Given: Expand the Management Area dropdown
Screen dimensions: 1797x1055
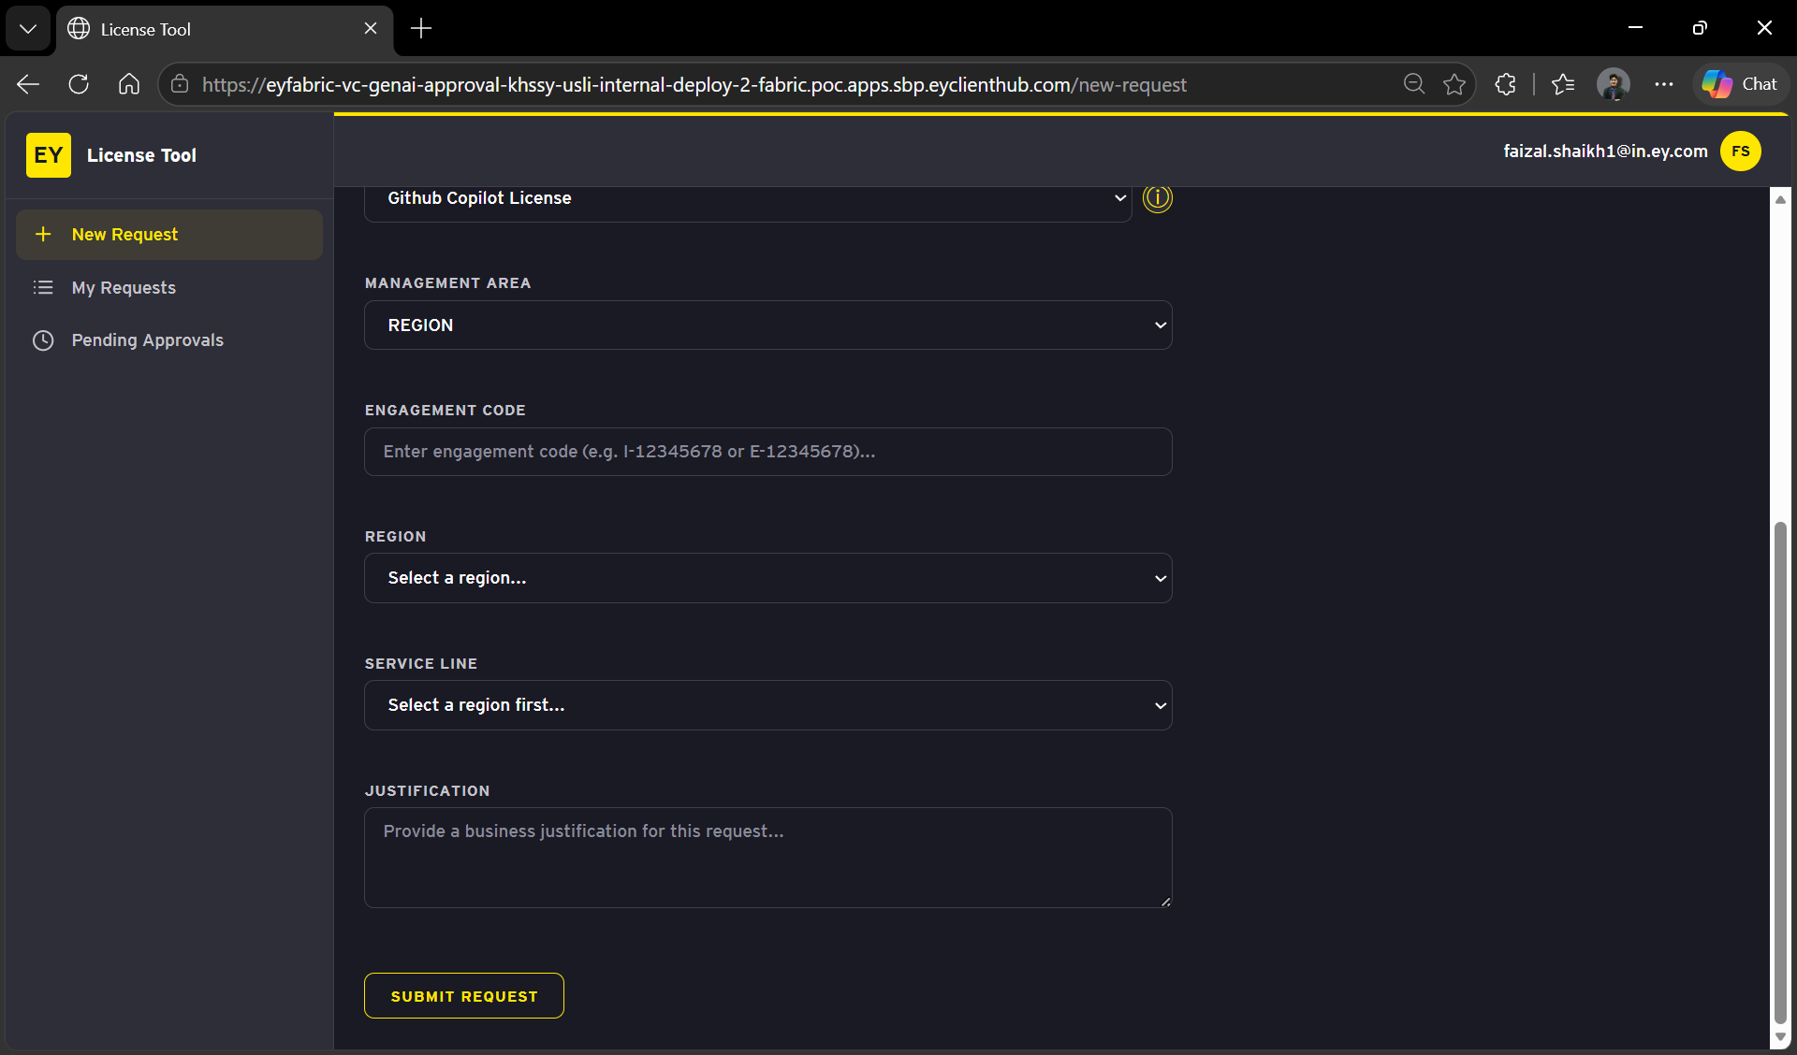Looking at the screenshot, I should tap(768, 325).
